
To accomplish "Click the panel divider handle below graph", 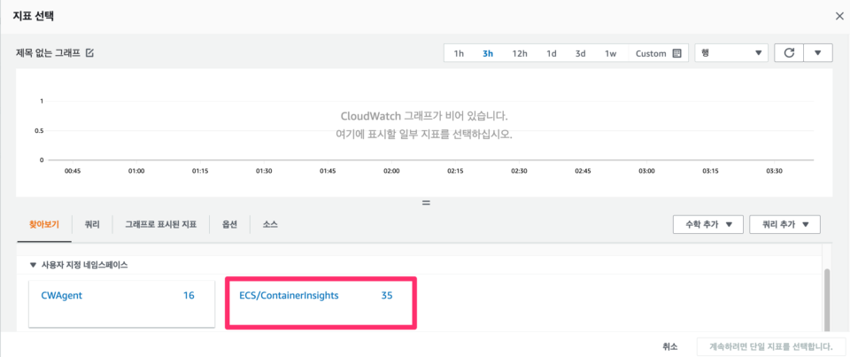I will (426, 203).
